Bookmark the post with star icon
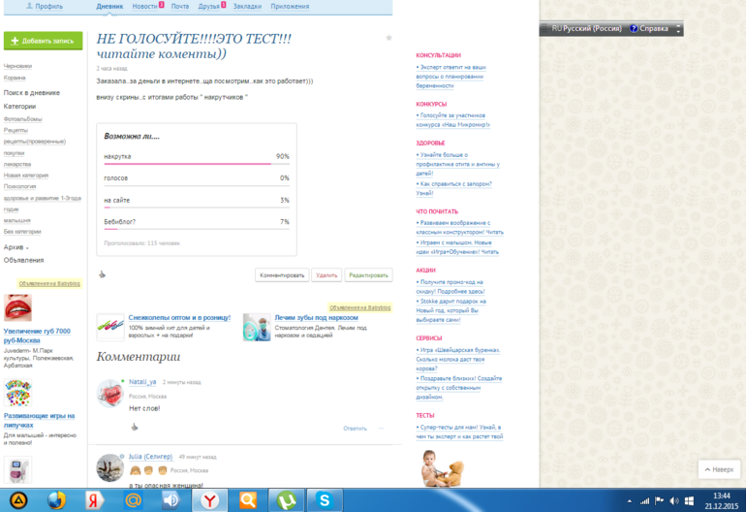The width and height of the screenshot is (746, 512). (389, 38)
